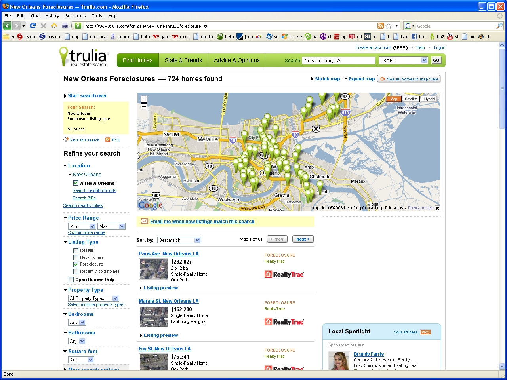Click RealtyTrac logo on Marais St listing

point(284,322)
